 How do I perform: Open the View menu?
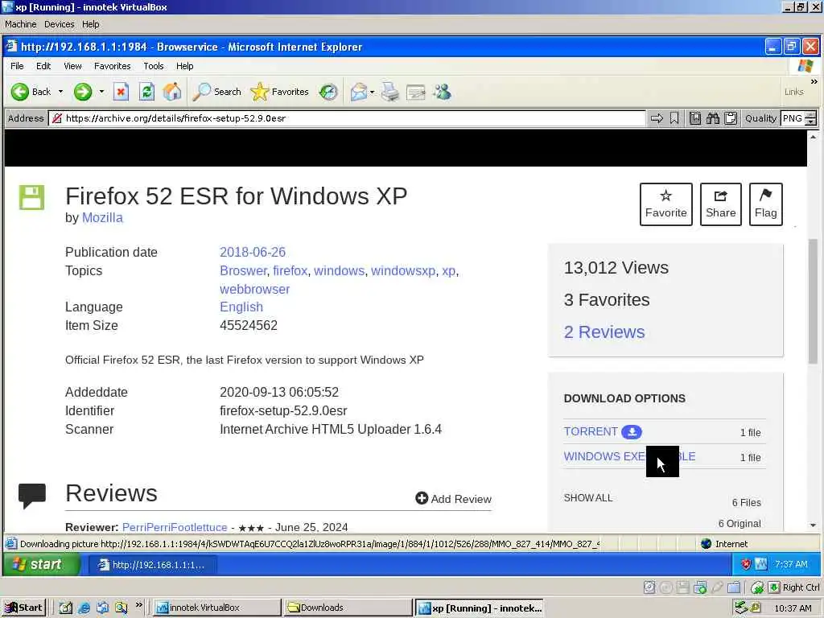pyautogui.click(x=72, y=66)
